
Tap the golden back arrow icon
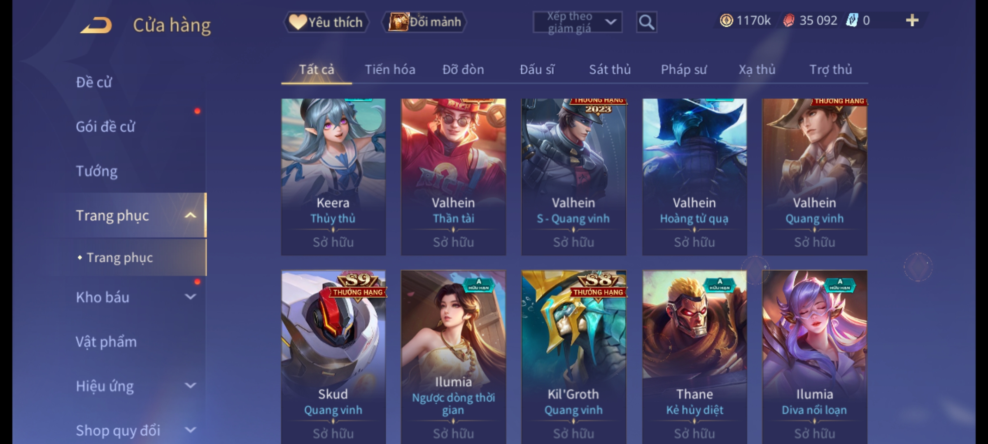[x=96, y=25]
